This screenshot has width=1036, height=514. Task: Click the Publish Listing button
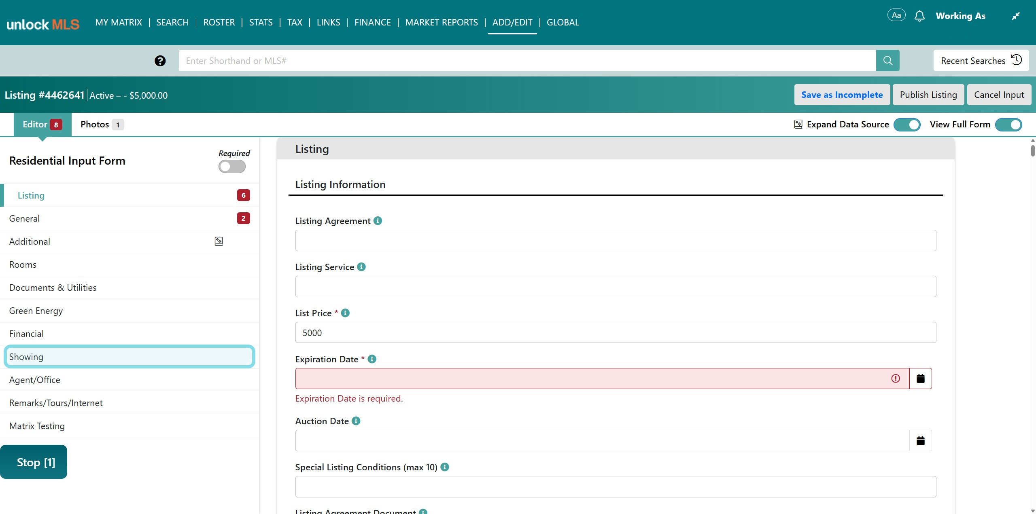coord(928,95)
